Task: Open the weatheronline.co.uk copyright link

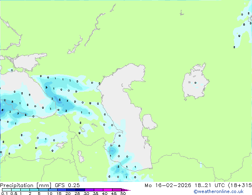Action: click(x=219, y=191)
